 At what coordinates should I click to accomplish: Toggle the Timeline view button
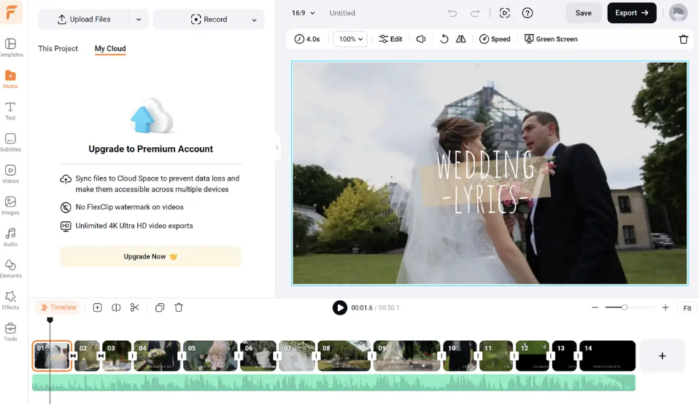[x=58, y=307]
